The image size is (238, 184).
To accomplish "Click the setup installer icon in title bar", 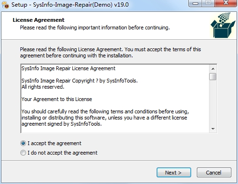I will point(5,5).
